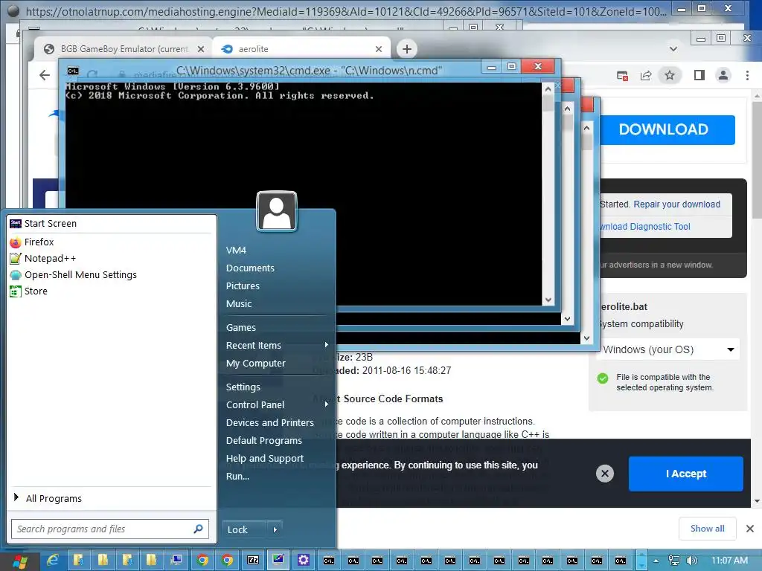The height and width of the screenshot is (571, 762).
Task: Click the Chrome popup-blocked icon
Action: [622, 75]
